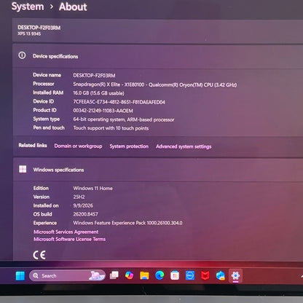View the Microsoft Services Agreement
This screenshot has width=303, height=303.
(x=66, y=232)
